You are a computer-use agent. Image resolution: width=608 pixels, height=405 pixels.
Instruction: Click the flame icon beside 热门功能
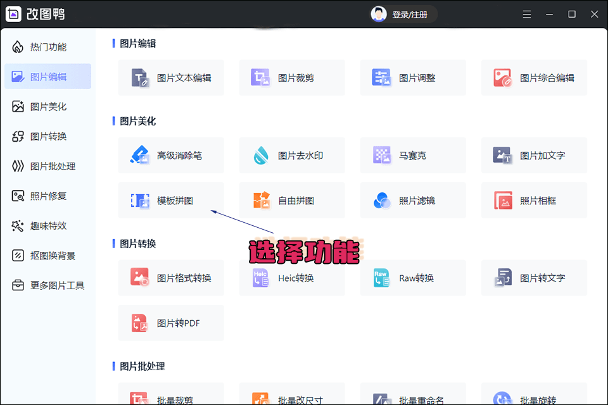(18, 47)
